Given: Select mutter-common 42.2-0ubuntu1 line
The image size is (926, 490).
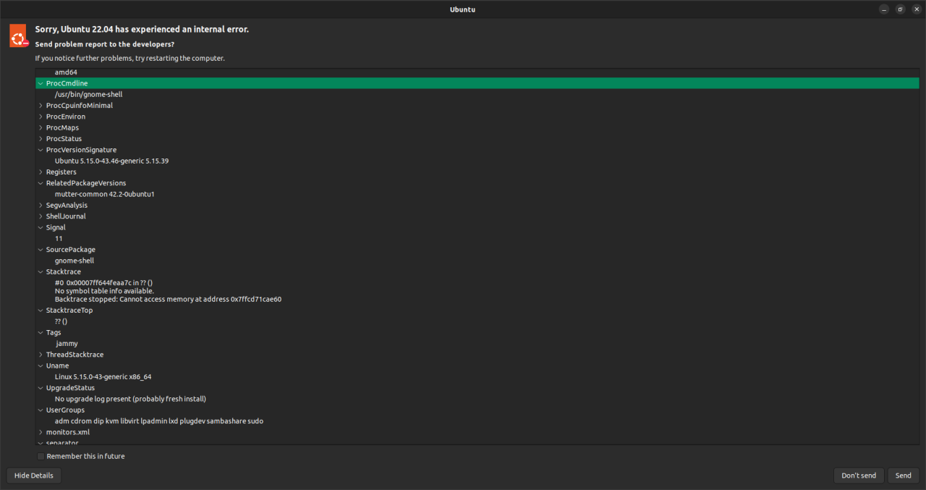Looking at the screenshot, I should [x=105, y=194].
